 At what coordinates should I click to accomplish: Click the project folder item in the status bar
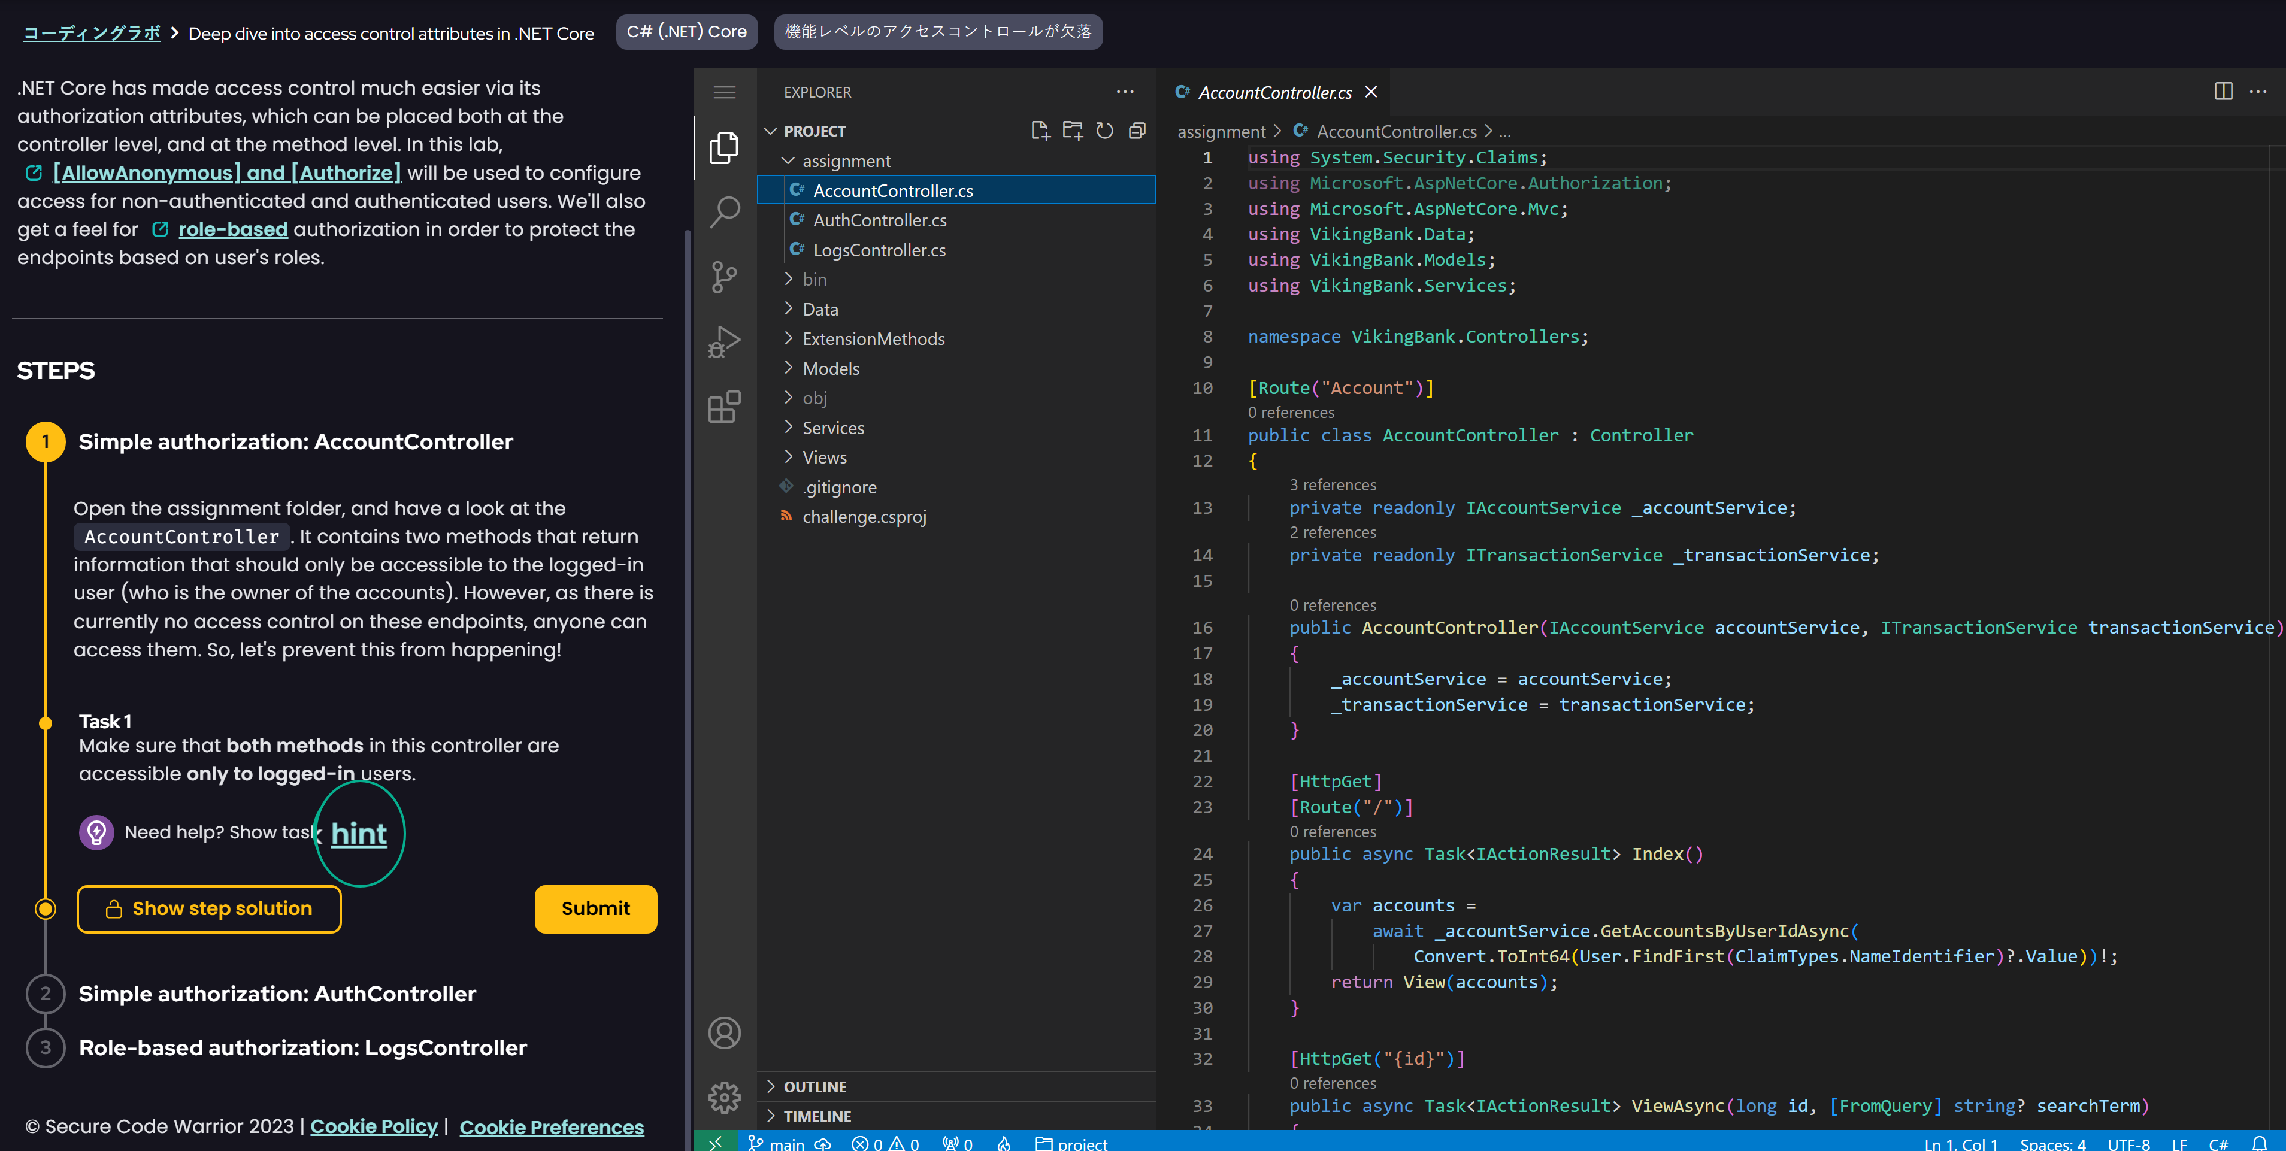(x=1071, y=1143)
